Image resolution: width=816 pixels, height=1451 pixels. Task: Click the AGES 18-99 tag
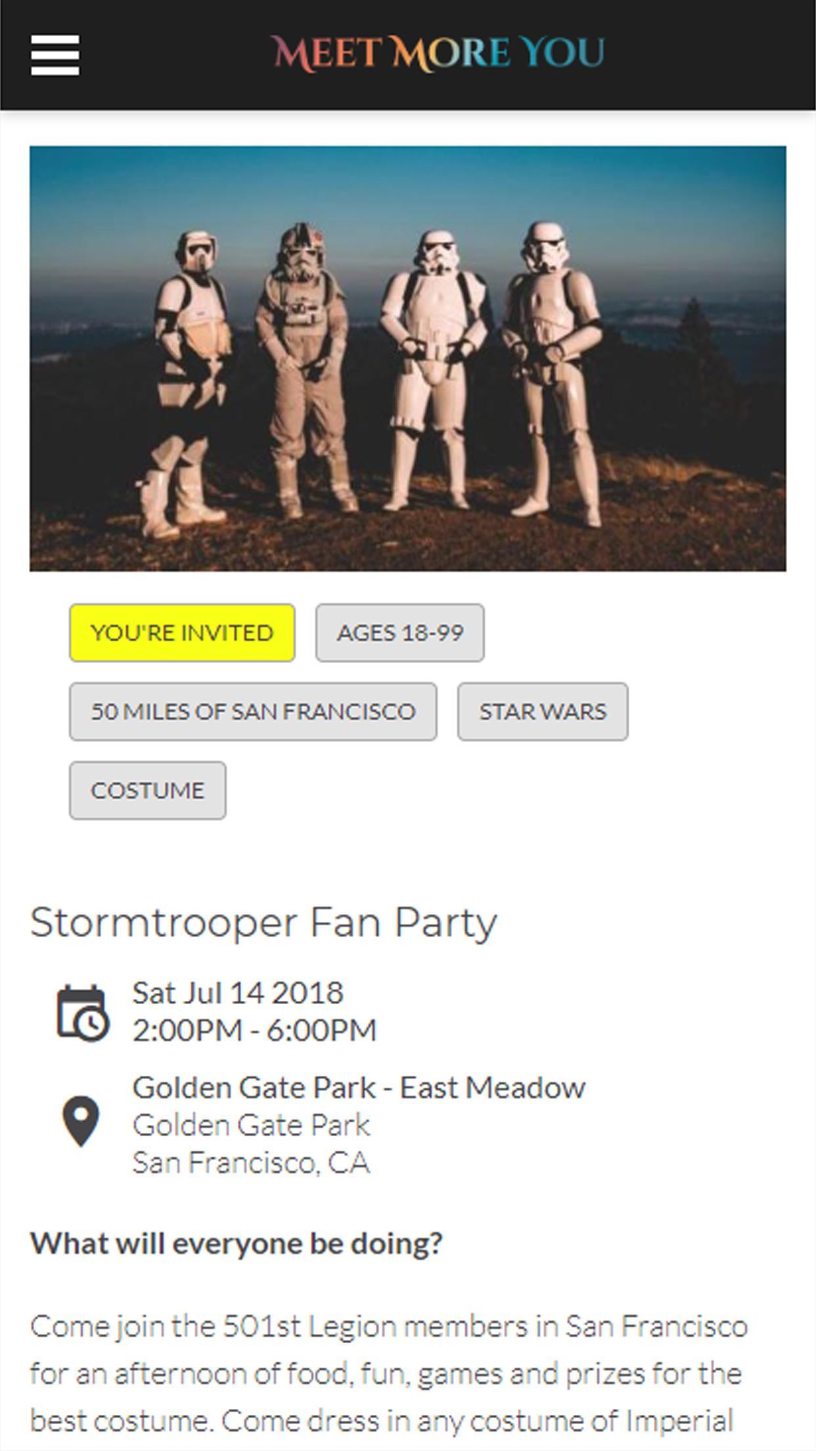399,633
